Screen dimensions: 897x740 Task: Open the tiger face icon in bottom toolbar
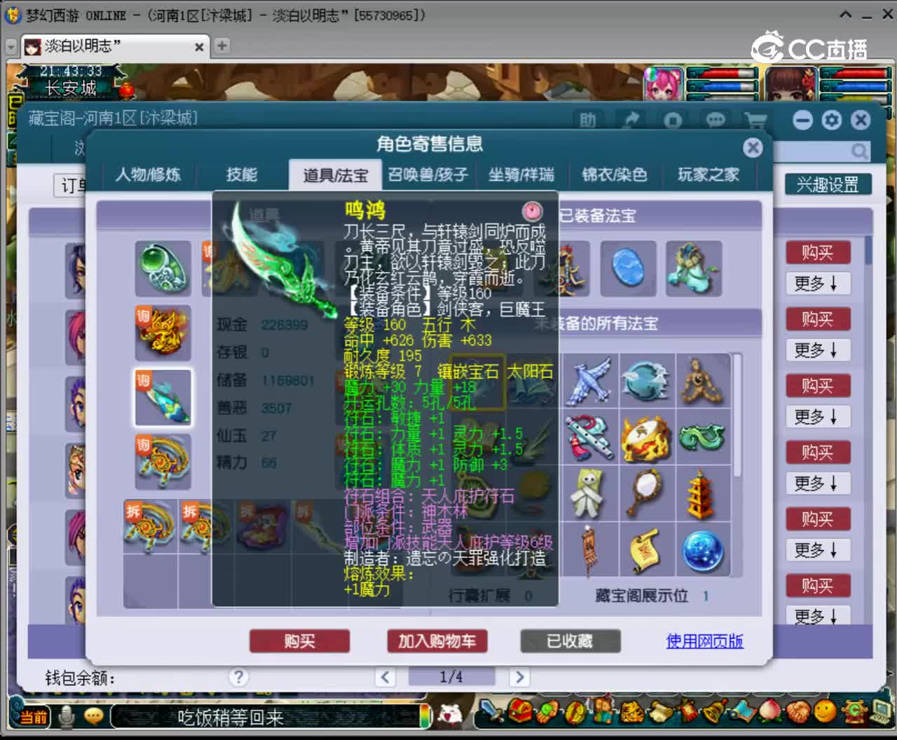(x=631, y=712)
